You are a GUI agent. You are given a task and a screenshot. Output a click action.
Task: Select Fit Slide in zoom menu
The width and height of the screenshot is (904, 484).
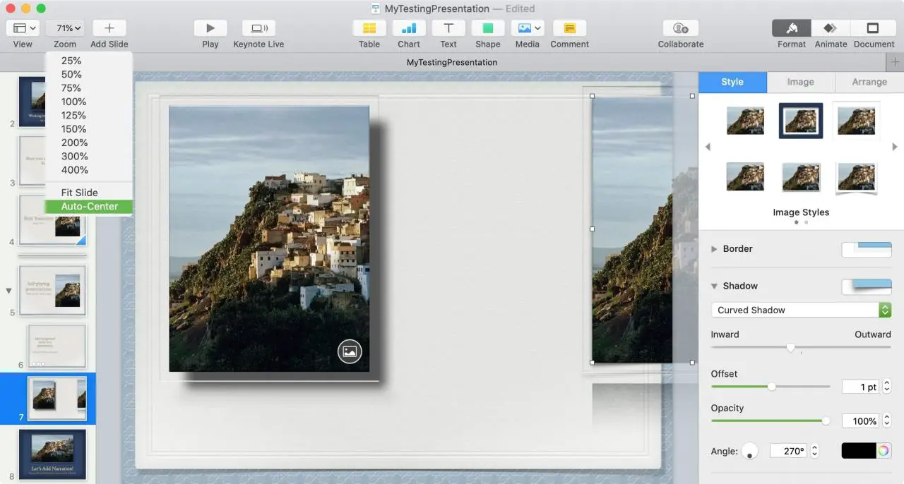pyautogui.click(x=79, y=193)
